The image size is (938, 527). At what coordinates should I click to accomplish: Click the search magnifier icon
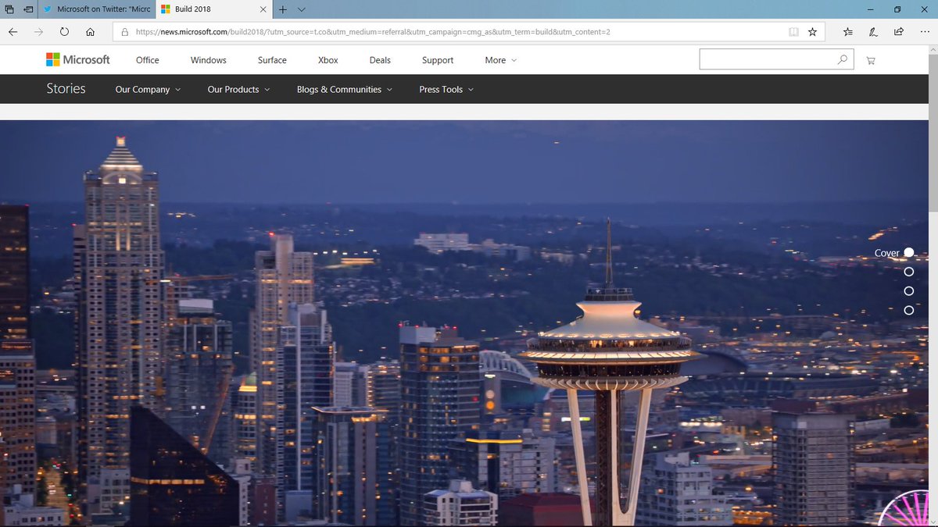842,59
